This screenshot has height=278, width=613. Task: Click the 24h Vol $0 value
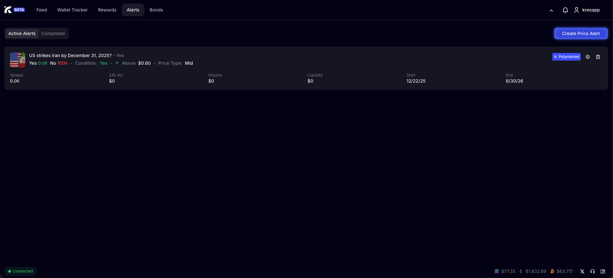(x=112, y=81)
